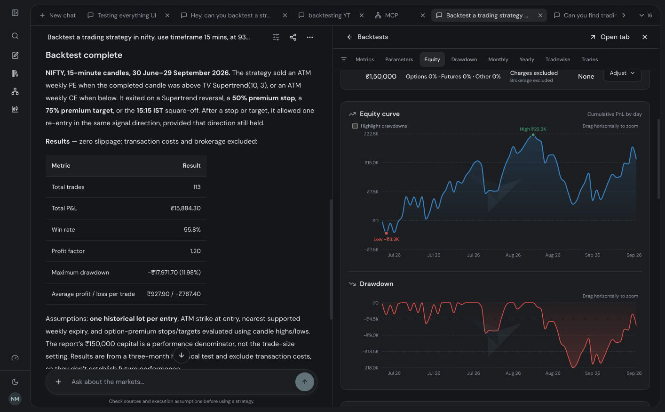Viewport: 665px width, 412px height.
Task: Enable the Highlight drawdowns checkbox
Action: tap(355, 126)
